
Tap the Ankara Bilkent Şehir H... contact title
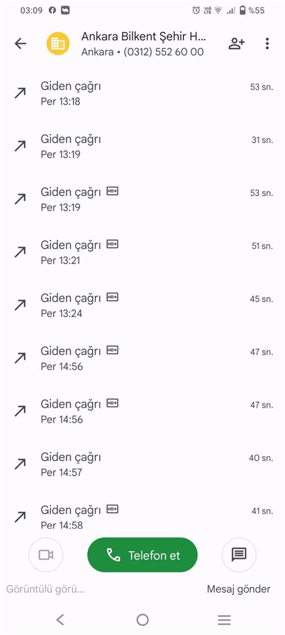(144, 37)
